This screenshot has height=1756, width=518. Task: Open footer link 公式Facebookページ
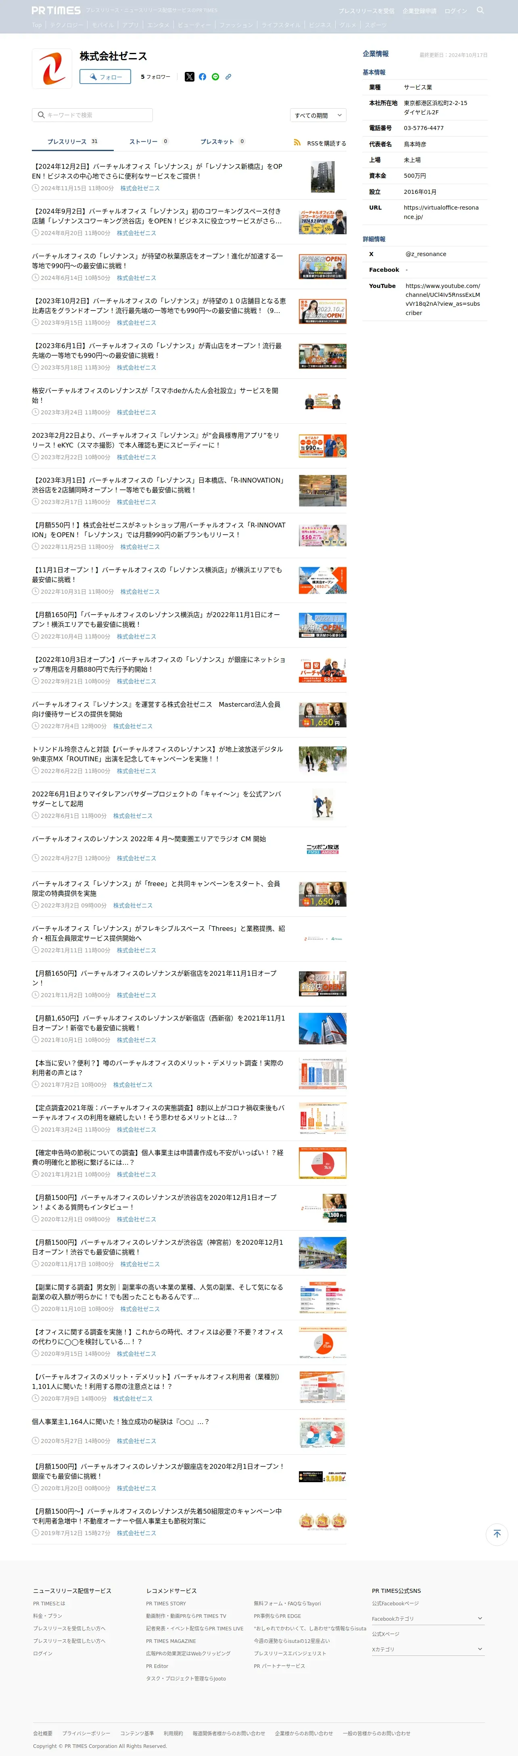(395, 1603)
